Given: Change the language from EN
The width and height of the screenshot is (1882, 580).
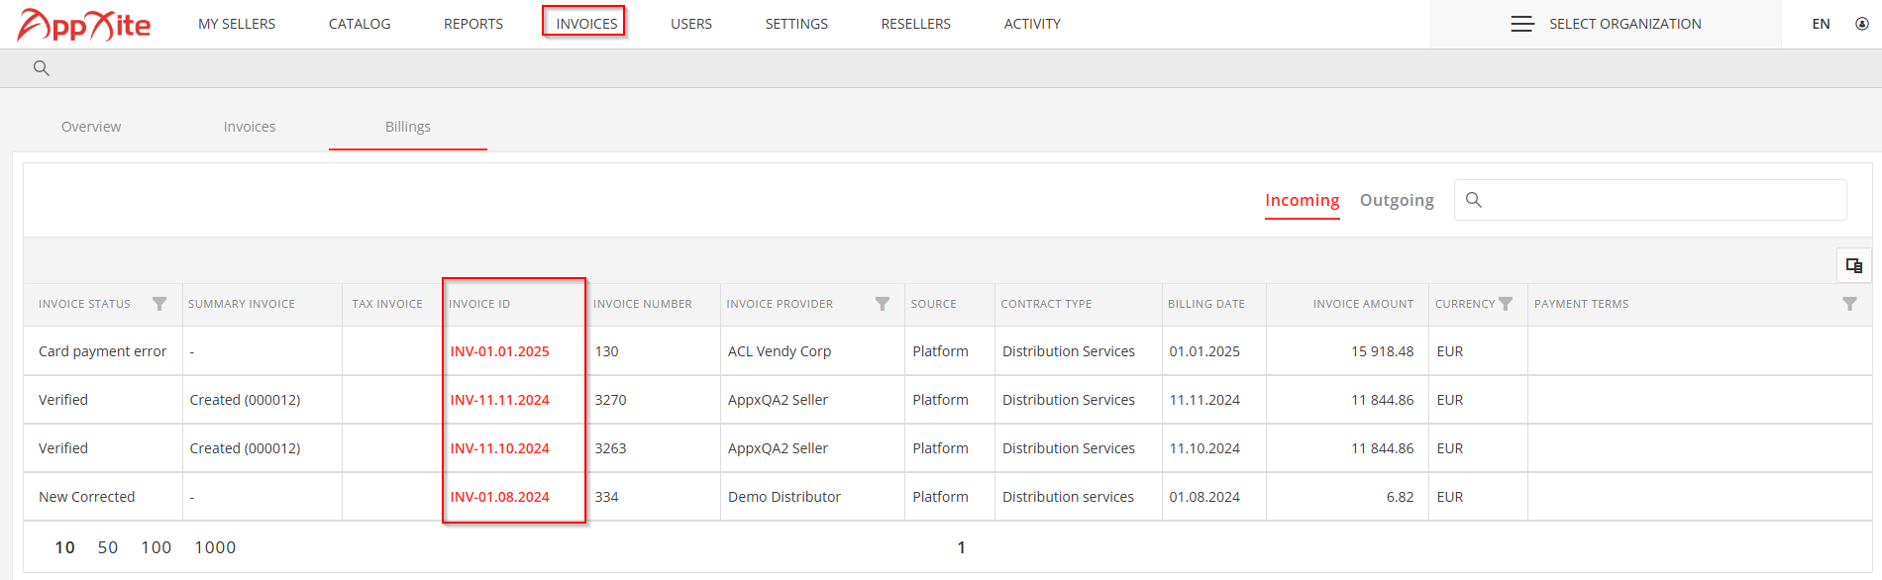Looking at the screenshot, I should point(1821,24).
